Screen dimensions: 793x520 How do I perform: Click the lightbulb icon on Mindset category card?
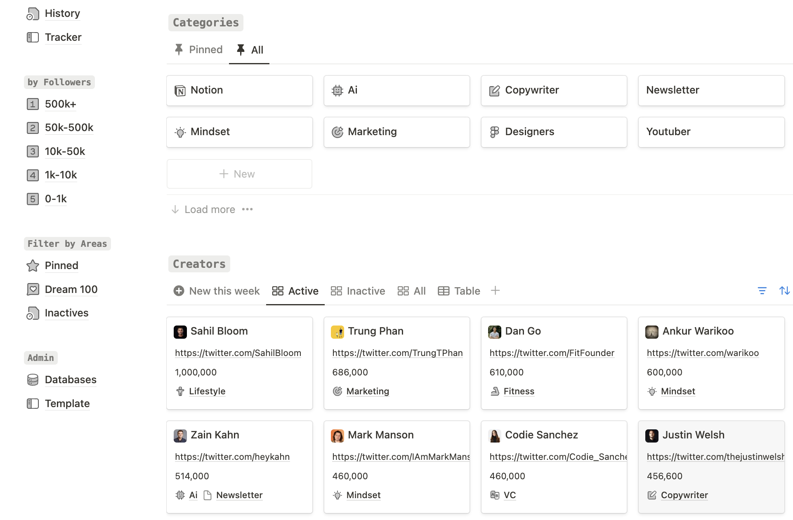pyautogui.click(x=180, y=132)
